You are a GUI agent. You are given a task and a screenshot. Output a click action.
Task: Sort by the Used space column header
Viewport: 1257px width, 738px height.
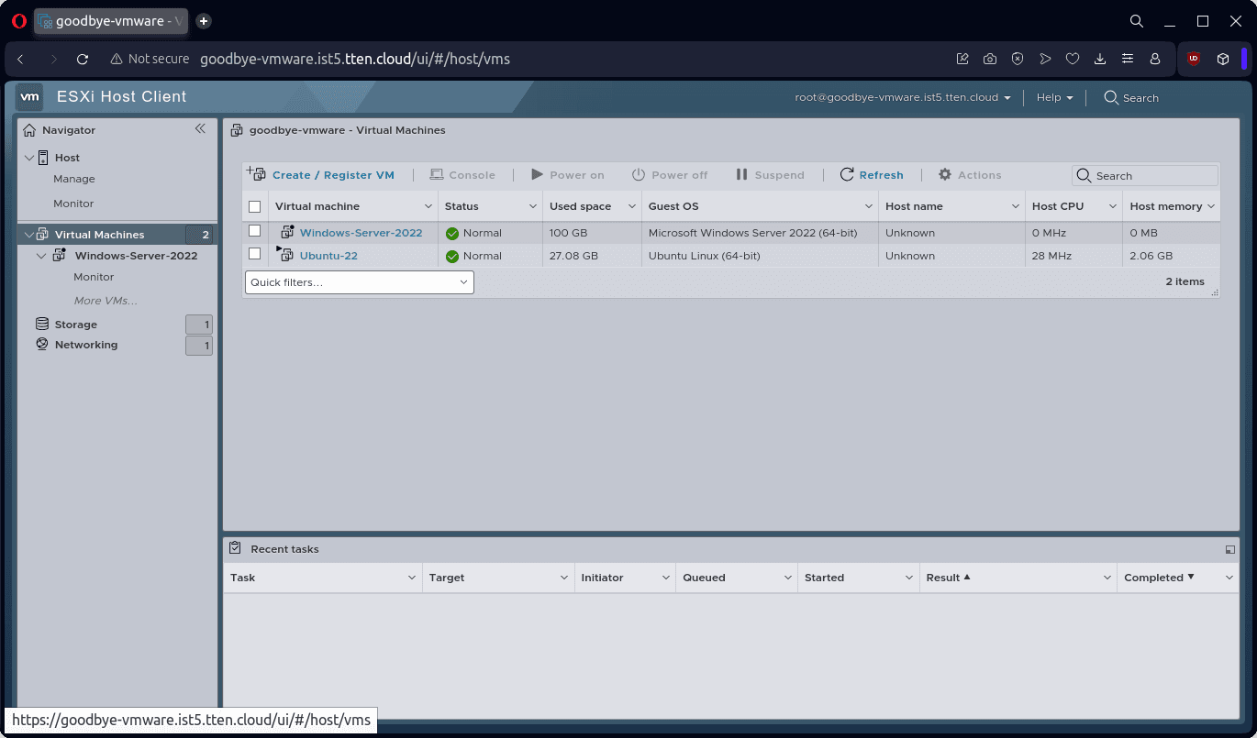[x=580, y=206]
